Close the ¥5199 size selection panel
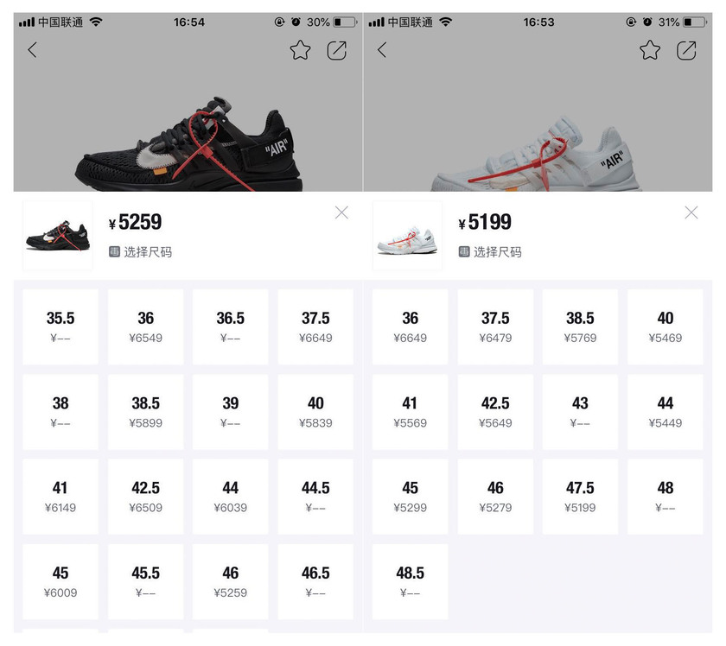The image size is (726, 646). (x=691, y=212)
